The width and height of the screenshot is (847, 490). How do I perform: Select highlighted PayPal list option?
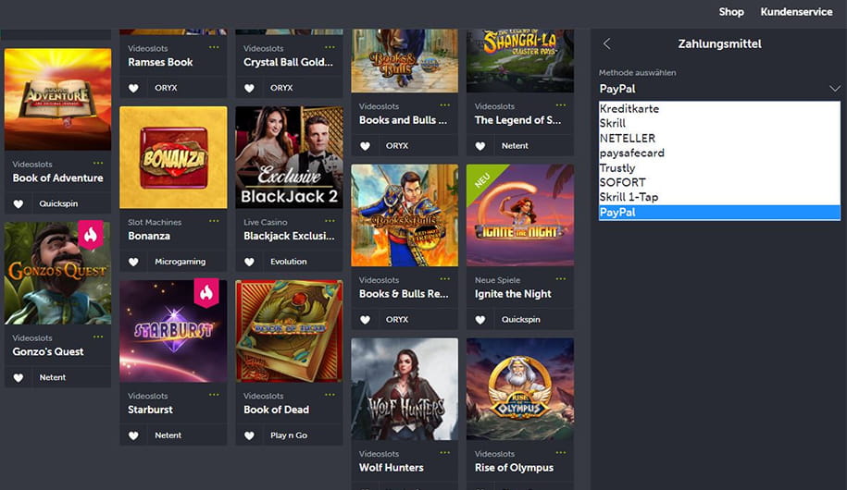click(x=719, y=212)
